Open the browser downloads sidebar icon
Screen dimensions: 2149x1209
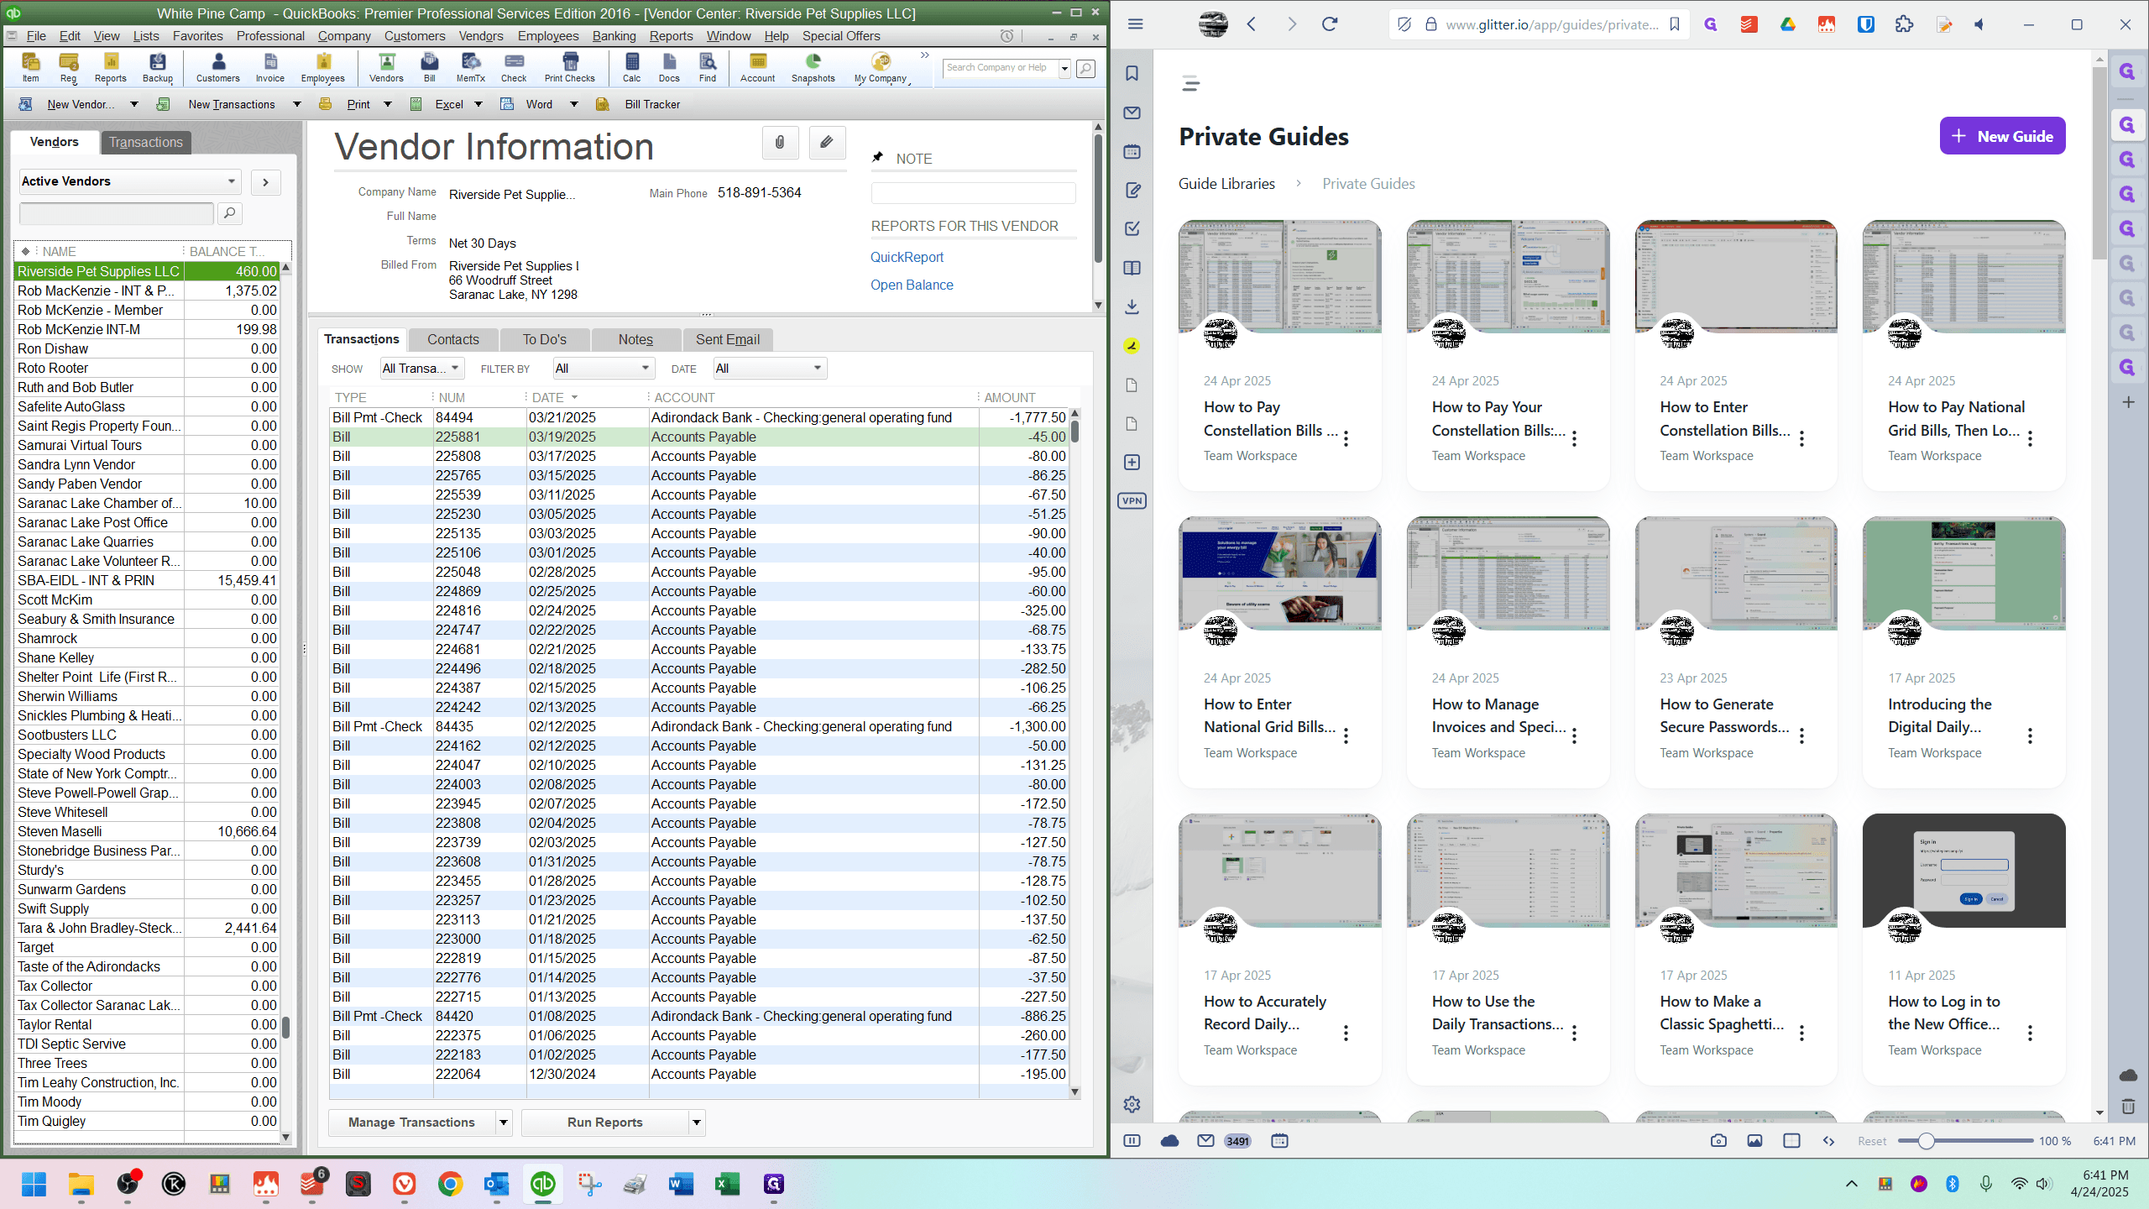[1132, 306]
